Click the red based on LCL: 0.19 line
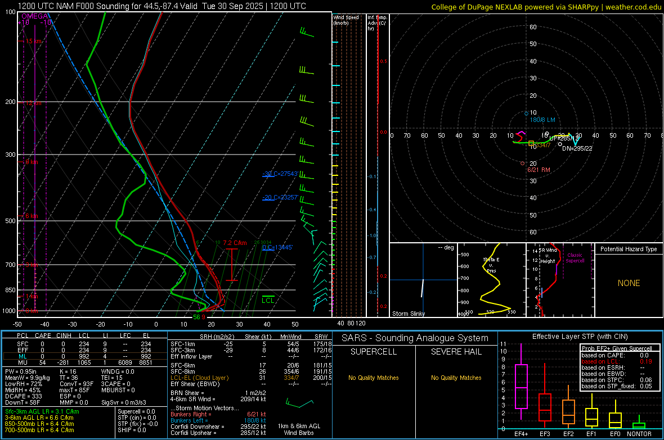 [617, 361]
